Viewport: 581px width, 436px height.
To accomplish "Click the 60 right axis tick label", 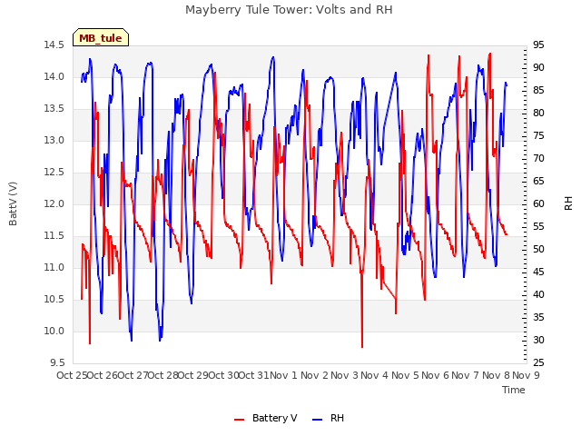I will pyautogui.click(x=538, y=203).
